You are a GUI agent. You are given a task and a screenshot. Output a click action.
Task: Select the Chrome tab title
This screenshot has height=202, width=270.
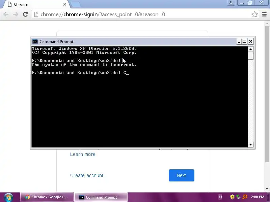click(21, 4)
